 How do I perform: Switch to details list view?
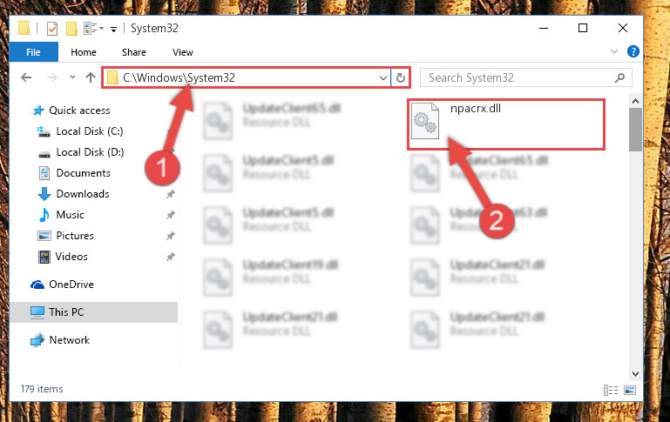(611, 390)
